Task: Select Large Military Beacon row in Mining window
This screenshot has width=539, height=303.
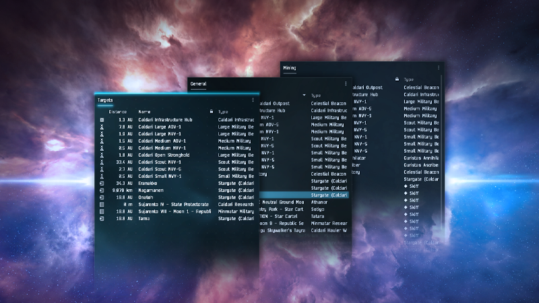Action: (x=395, y=102)
